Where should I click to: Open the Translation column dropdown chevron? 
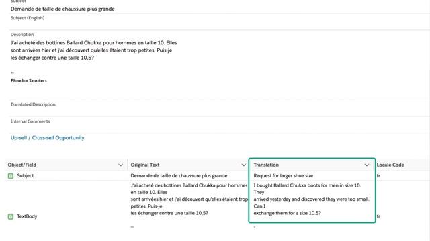click(x=366, y=165)
